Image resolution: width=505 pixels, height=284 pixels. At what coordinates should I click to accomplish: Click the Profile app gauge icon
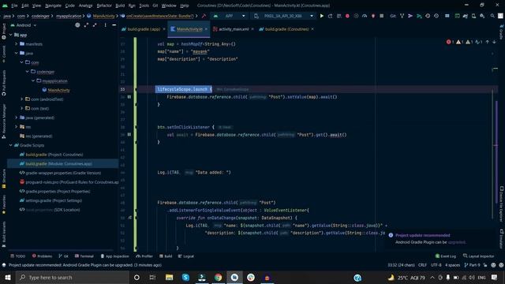365,16
